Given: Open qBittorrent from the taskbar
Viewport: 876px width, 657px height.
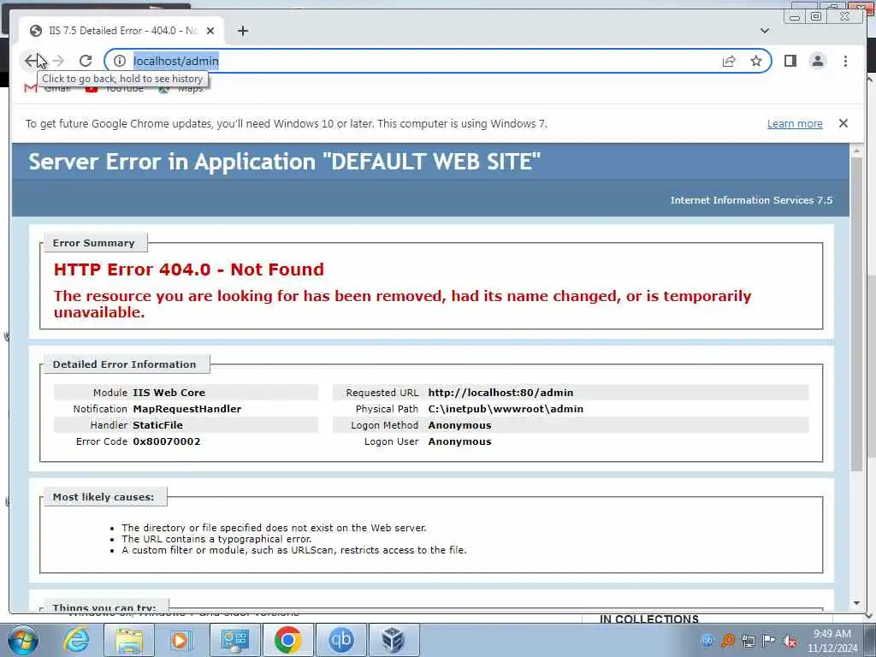Looking at the screenshot, I should coord(341,640).
